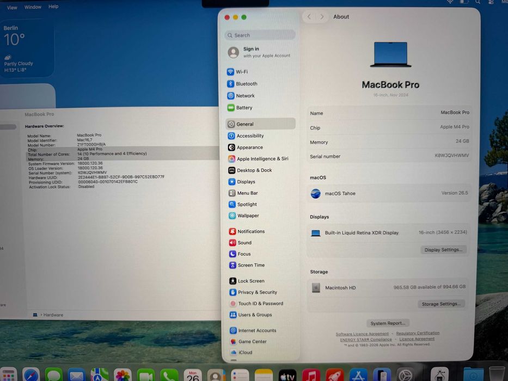Open Accessibility settings
Viewport: 508px width, 381px height.
click(x=246, y=136)
